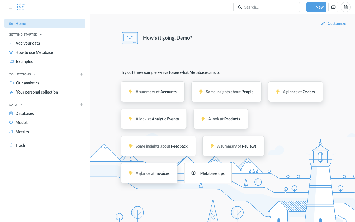Open A glance at Invoices x-ray
355x222 pixels.
pyautogui.click(x=149, y=173)
